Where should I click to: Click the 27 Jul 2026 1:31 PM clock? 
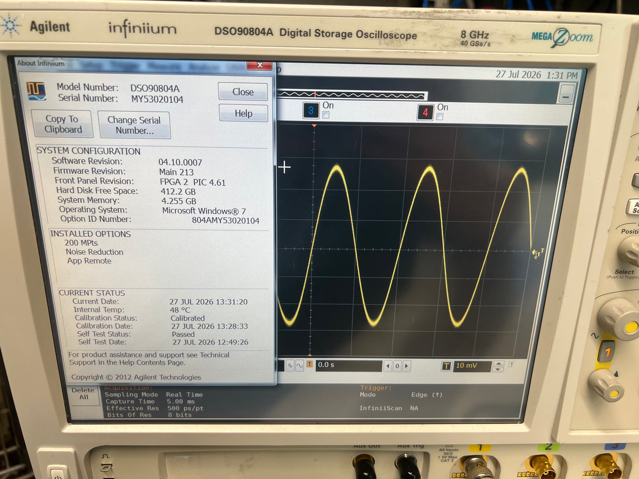pyautogui.click(x=536, y=75)
